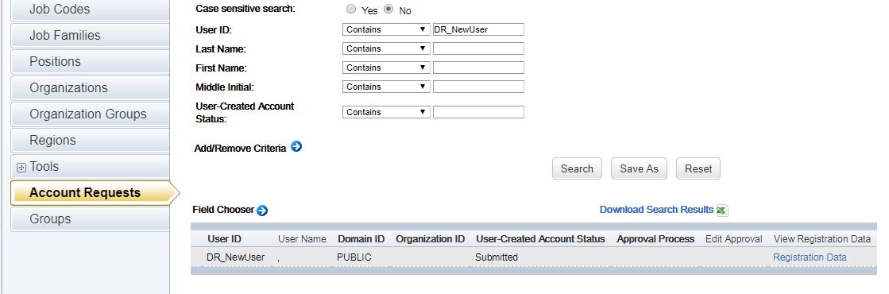Sort by Approval Process column header
Image resolution: width=889 pixels, height=294 pixels.
pos(655,239)
